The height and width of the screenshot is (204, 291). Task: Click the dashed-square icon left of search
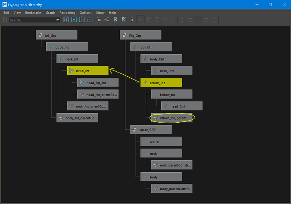click(x=5, y=20)
